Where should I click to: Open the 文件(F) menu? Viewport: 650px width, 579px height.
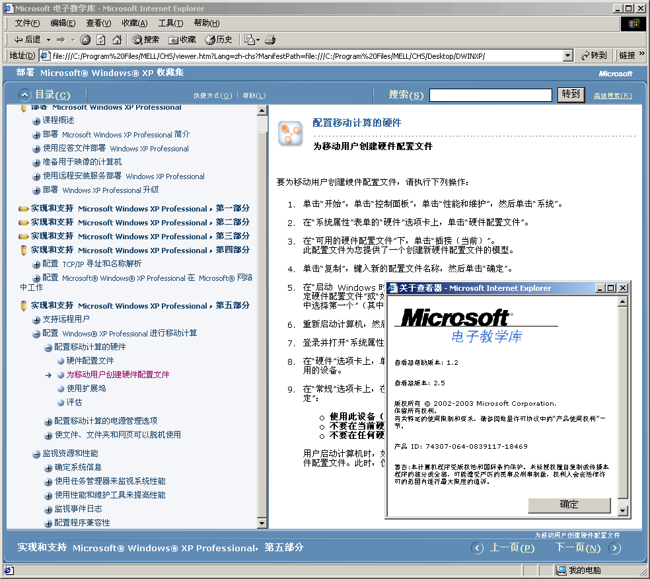(27, 23)
